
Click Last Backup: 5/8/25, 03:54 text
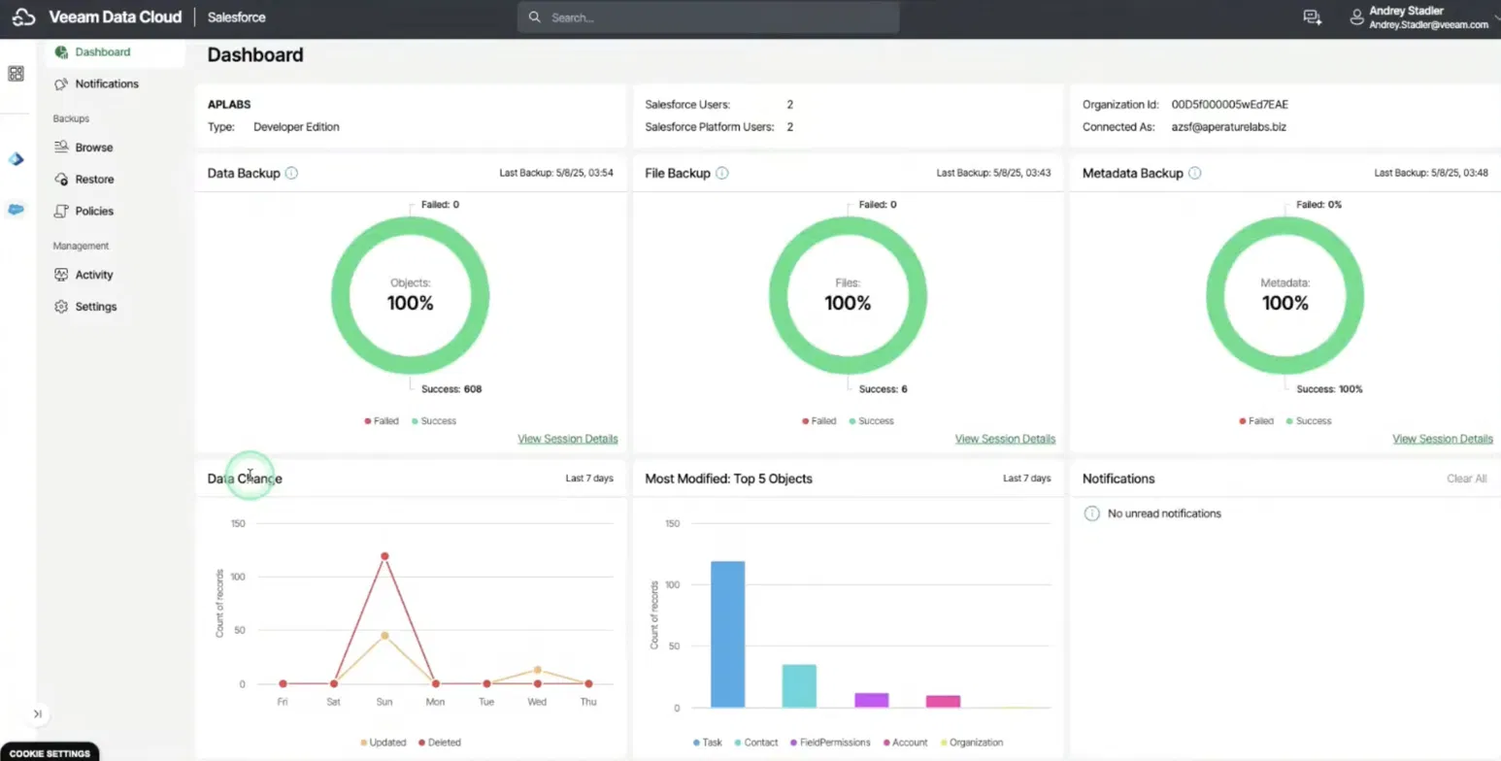556,174
